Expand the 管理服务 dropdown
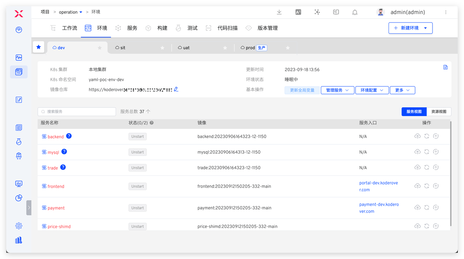Image resolution: width=464 pixels, height=259 pixels. [x=337, y=90]
